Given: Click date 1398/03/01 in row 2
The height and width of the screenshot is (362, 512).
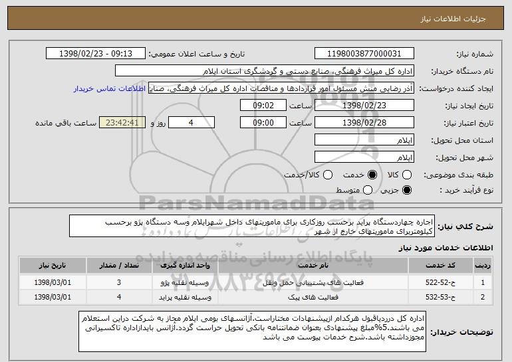Looking at the screenshot, I should 53,297.
